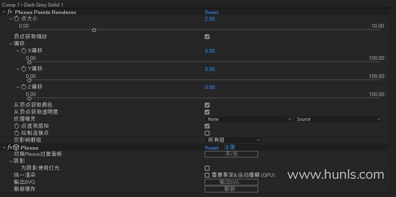This screenshot has height=197, width=396.
Task: Reset the Plexus effect
Action: coord(212,148)
